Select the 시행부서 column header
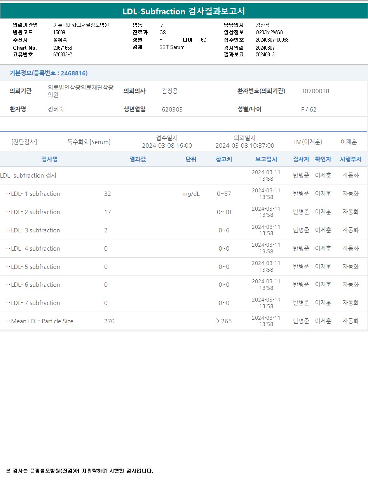The height and width of the screenshot is (483, 368). coord(351,159)
